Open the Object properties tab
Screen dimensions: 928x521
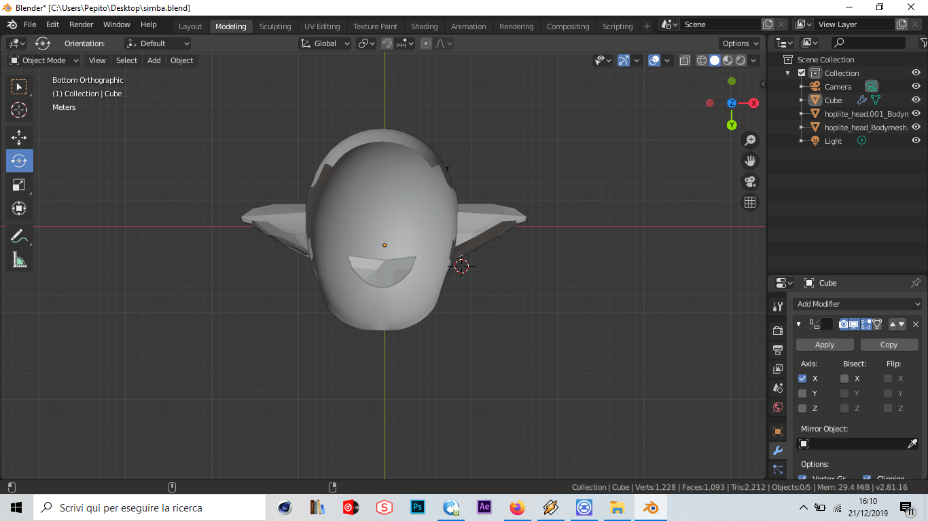(778, 431)
